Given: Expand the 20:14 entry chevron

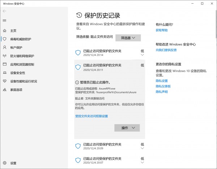Looking at the screenshot, I should point(142,55).
